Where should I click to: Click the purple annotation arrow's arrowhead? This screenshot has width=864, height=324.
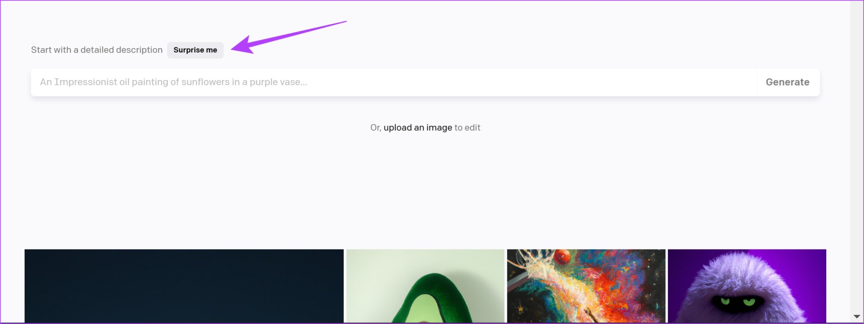click(x=242, y=45)
